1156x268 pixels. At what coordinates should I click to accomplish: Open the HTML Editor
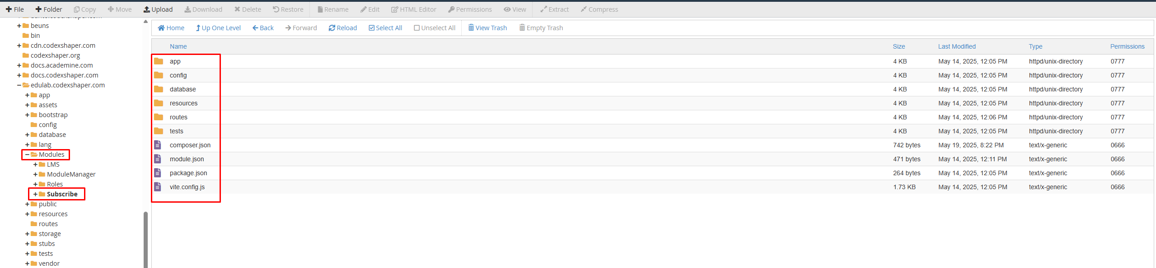tap(414, 9)
